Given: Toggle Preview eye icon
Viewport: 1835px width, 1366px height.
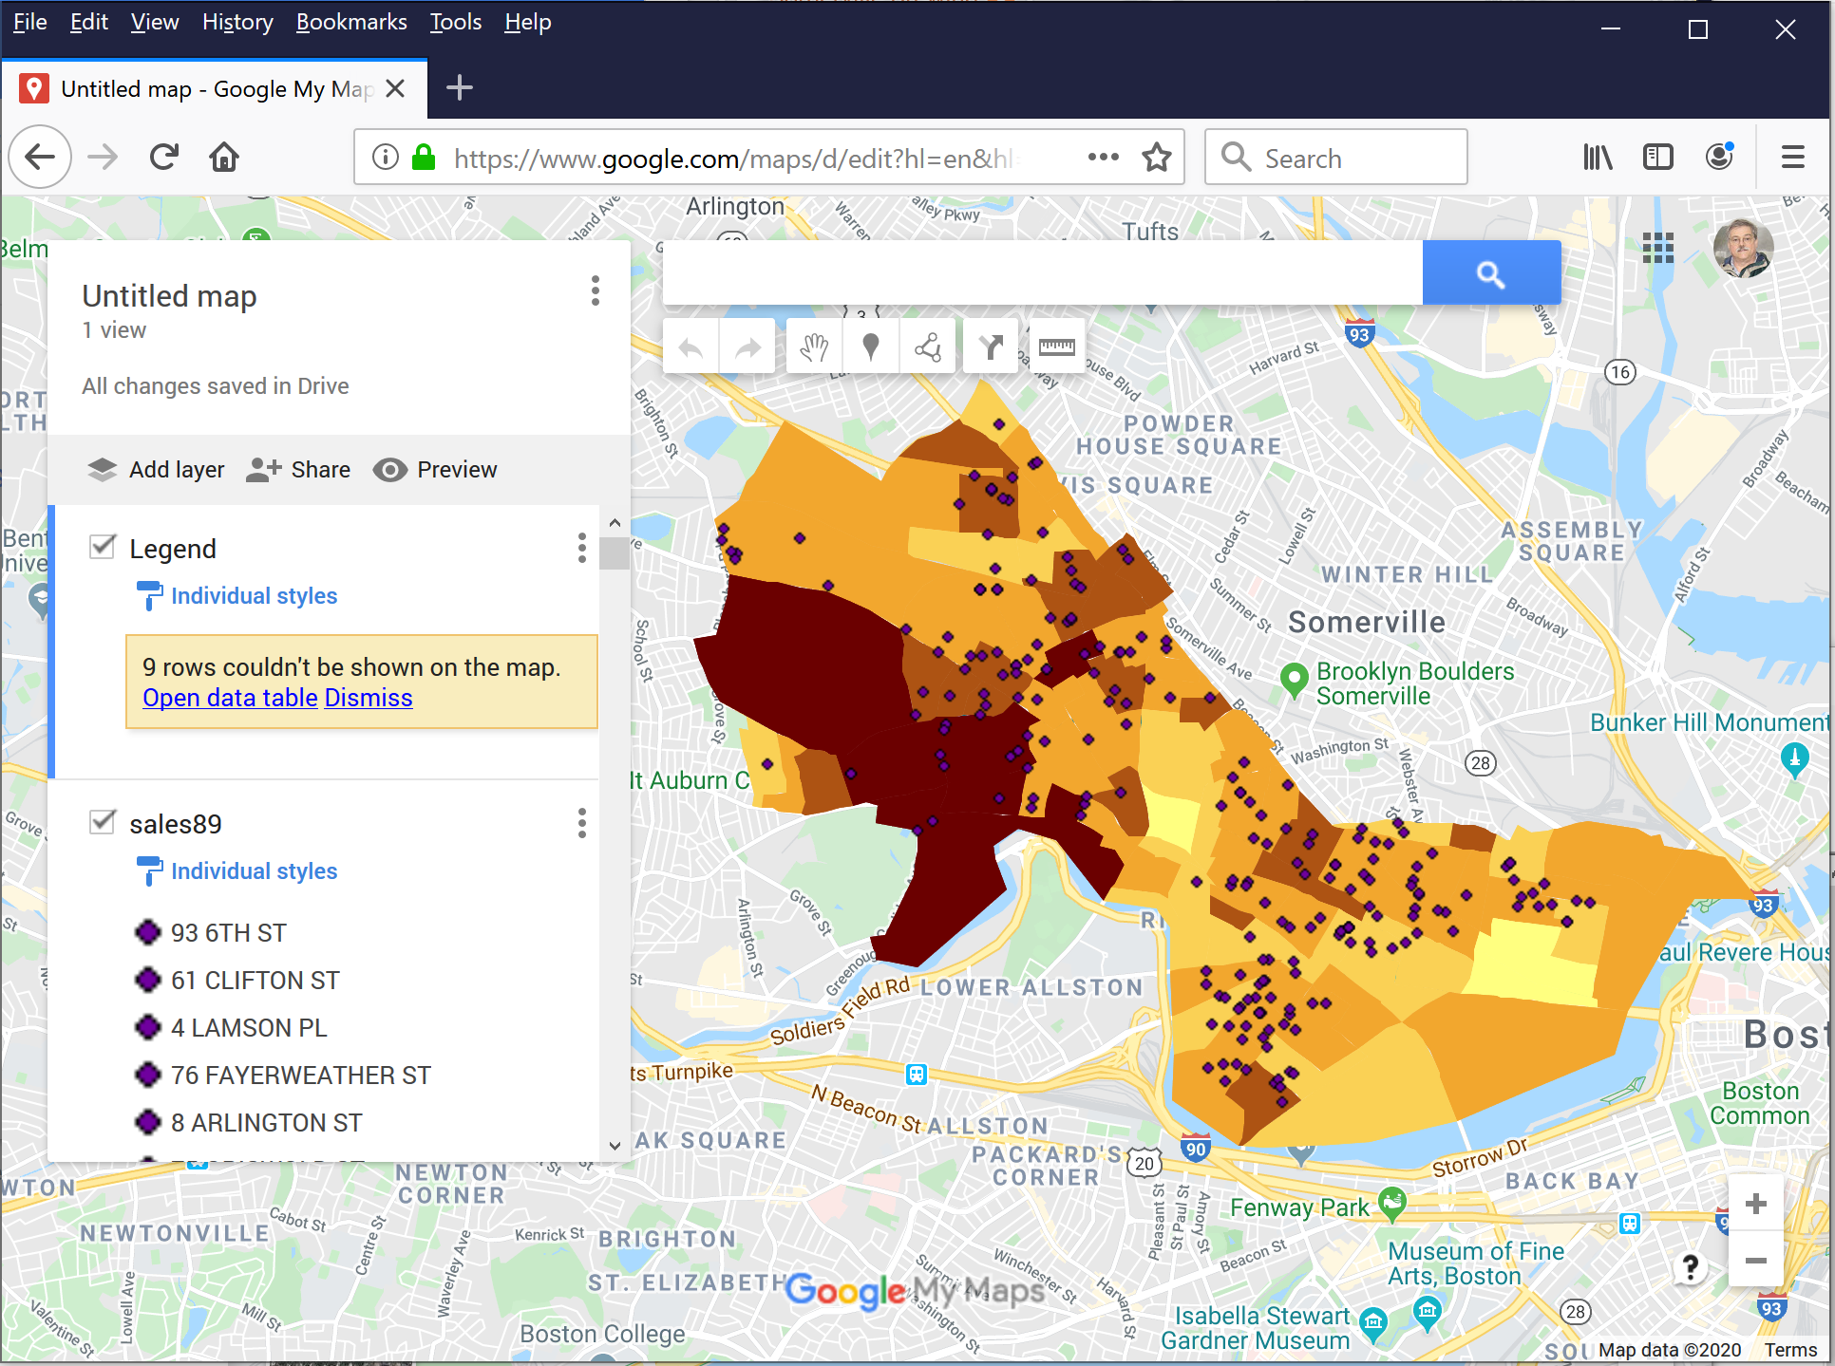Looking at the screenshot, I should [389, 470].
